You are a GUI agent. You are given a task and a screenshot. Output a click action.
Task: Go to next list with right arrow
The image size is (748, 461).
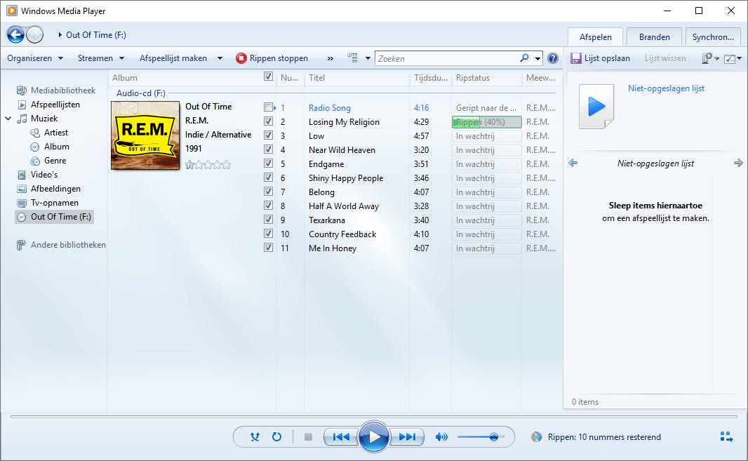click(x=738, y=163)
